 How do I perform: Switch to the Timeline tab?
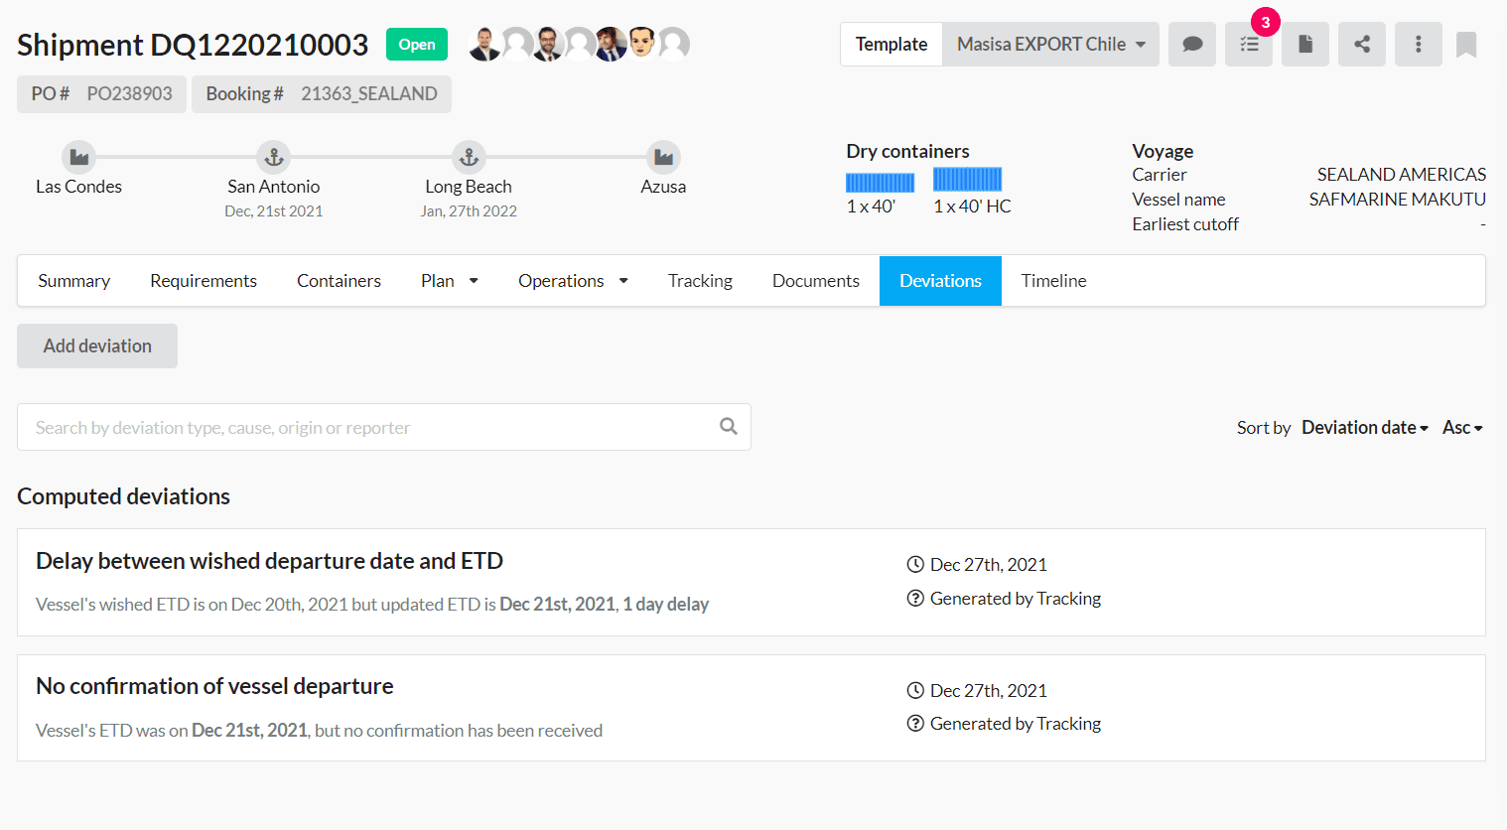tap(1053, 281)
